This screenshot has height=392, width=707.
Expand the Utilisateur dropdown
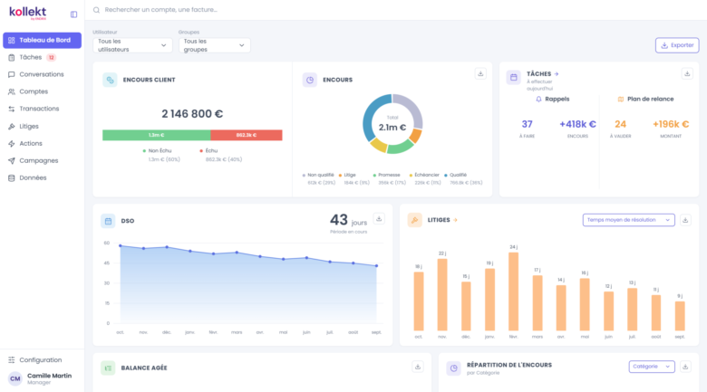132,45
